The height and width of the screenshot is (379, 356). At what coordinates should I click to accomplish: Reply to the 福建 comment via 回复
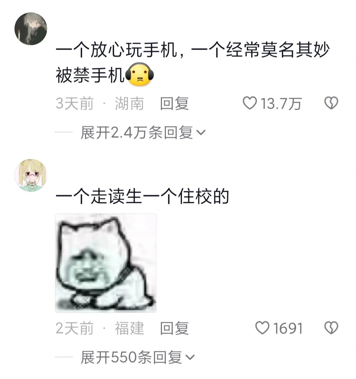point(174,328)
